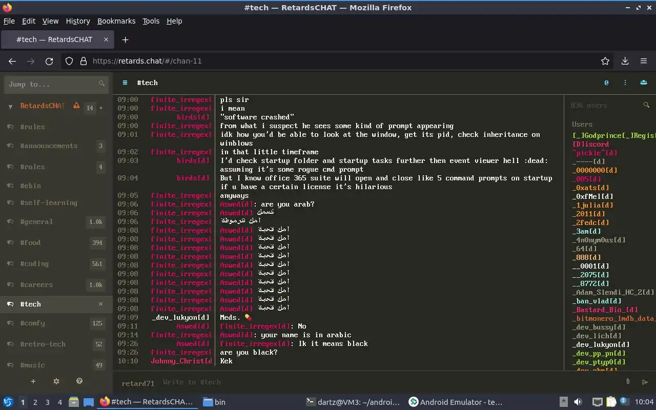Click user _0xfMel[d] in user list

592,196
